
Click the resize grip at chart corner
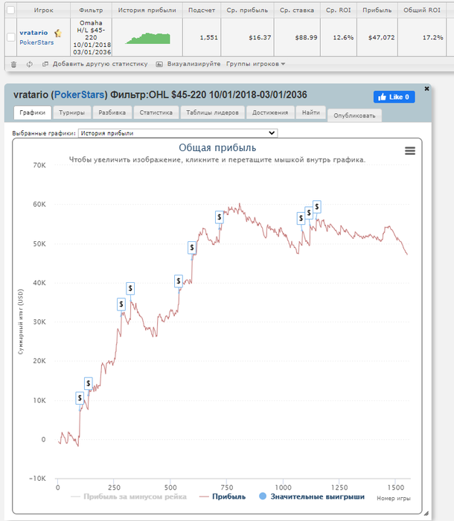tap(426, 513)
